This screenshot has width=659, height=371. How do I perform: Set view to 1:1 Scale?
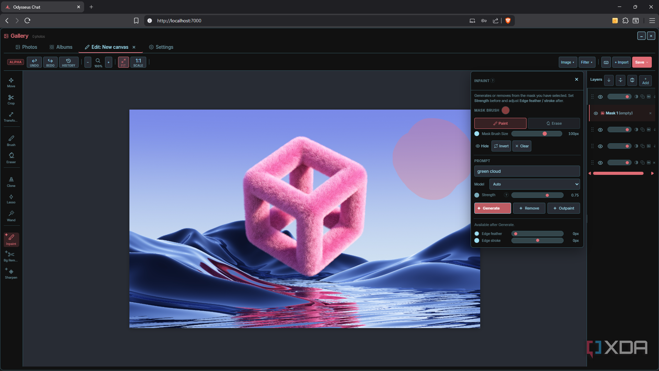coord(138,62)
